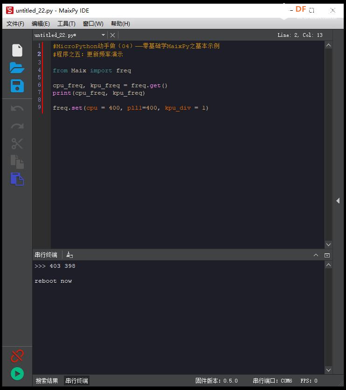
Task: Collapse the serial terminal panel with the chevron
Action: click(316, 255)
